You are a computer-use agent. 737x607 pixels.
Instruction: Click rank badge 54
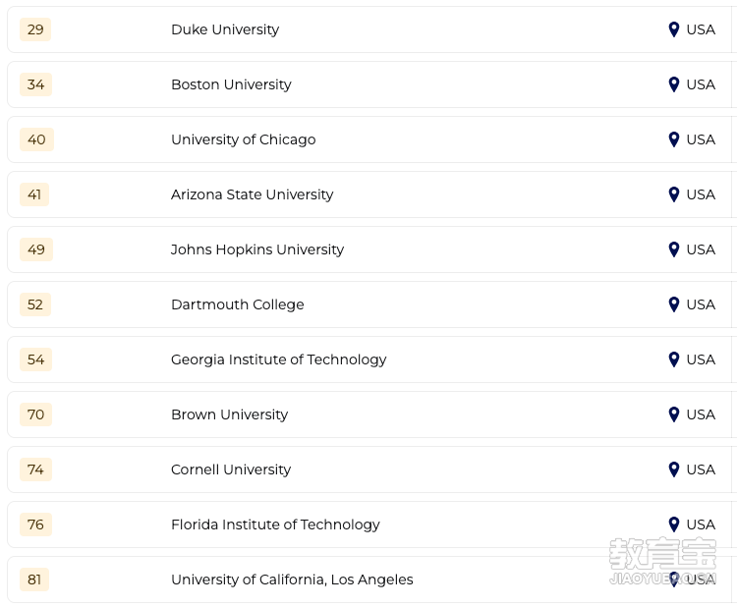(x=35, y=359)
